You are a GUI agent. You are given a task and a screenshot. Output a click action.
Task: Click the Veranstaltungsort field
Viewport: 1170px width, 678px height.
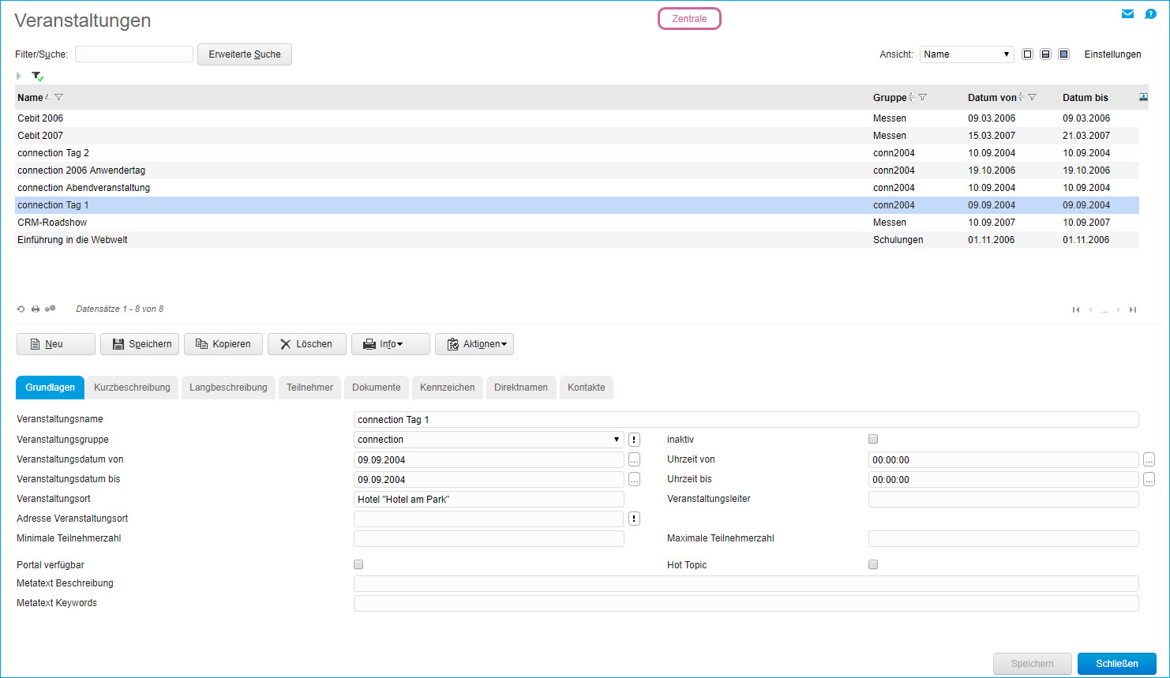(489, 499)
